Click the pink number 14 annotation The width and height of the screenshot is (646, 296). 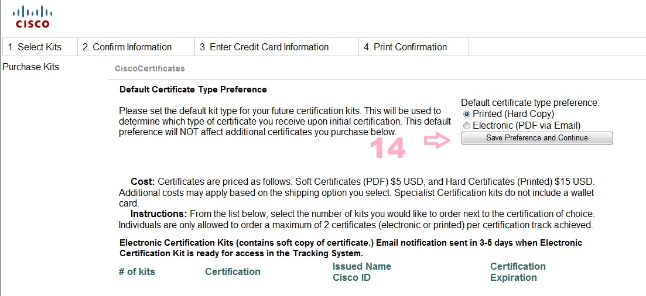coord(388,149)
